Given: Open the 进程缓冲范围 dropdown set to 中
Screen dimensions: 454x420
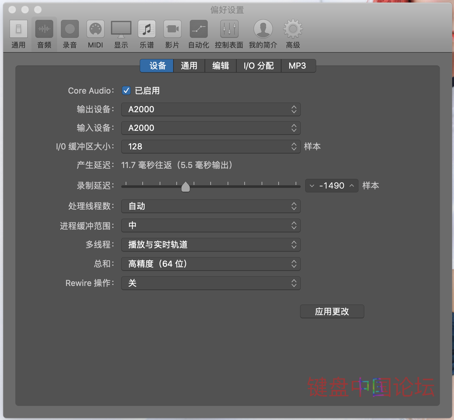Looking at the screenshot, I should point(211,225).
